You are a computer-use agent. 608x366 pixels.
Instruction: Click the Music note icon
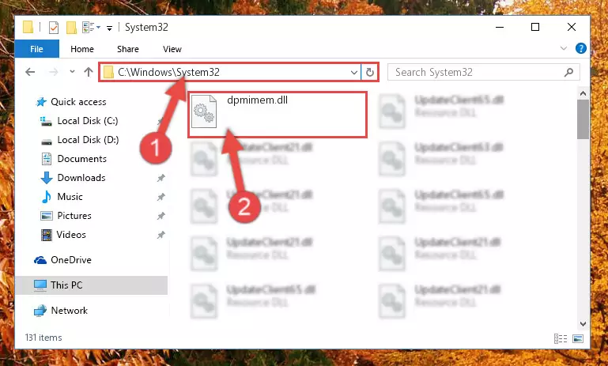pos(46,197)
